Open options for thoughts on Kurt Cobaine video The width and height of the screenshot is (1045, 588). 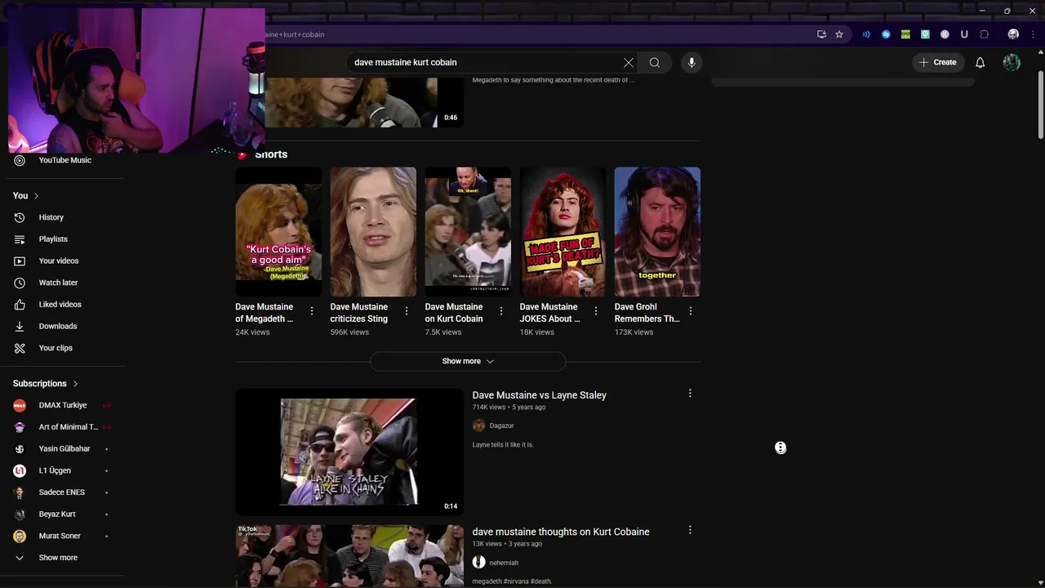[x=690, y=530]
